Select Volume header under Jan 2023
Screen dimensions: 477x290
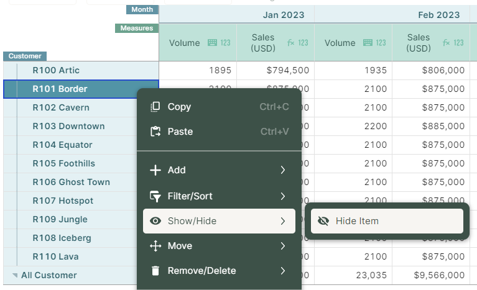198,42
